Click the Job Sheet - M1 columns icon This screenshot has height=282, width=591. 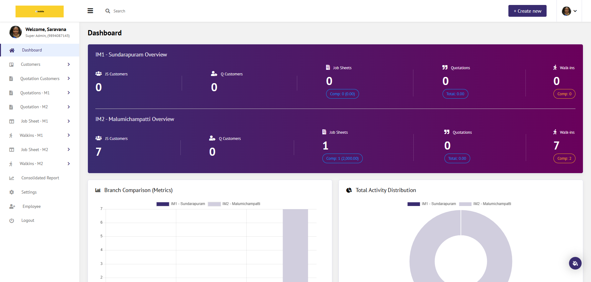click(12, 121)
